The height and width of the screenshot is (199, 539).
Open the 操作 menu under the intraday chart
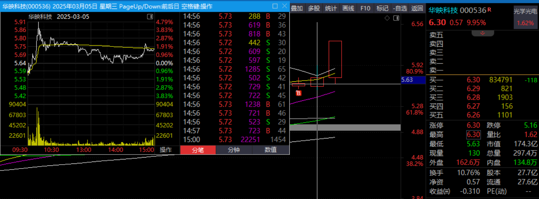166,150
